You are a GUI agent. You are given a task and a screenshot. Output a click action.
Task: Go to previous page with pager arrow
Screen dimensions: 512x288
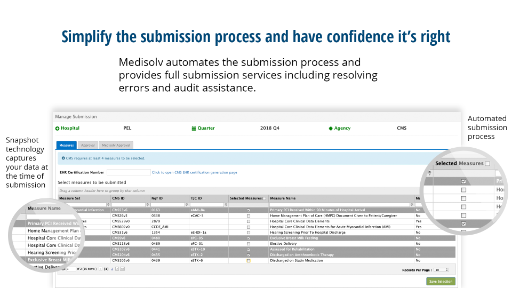pyautogui.click(x=101, y=269)
